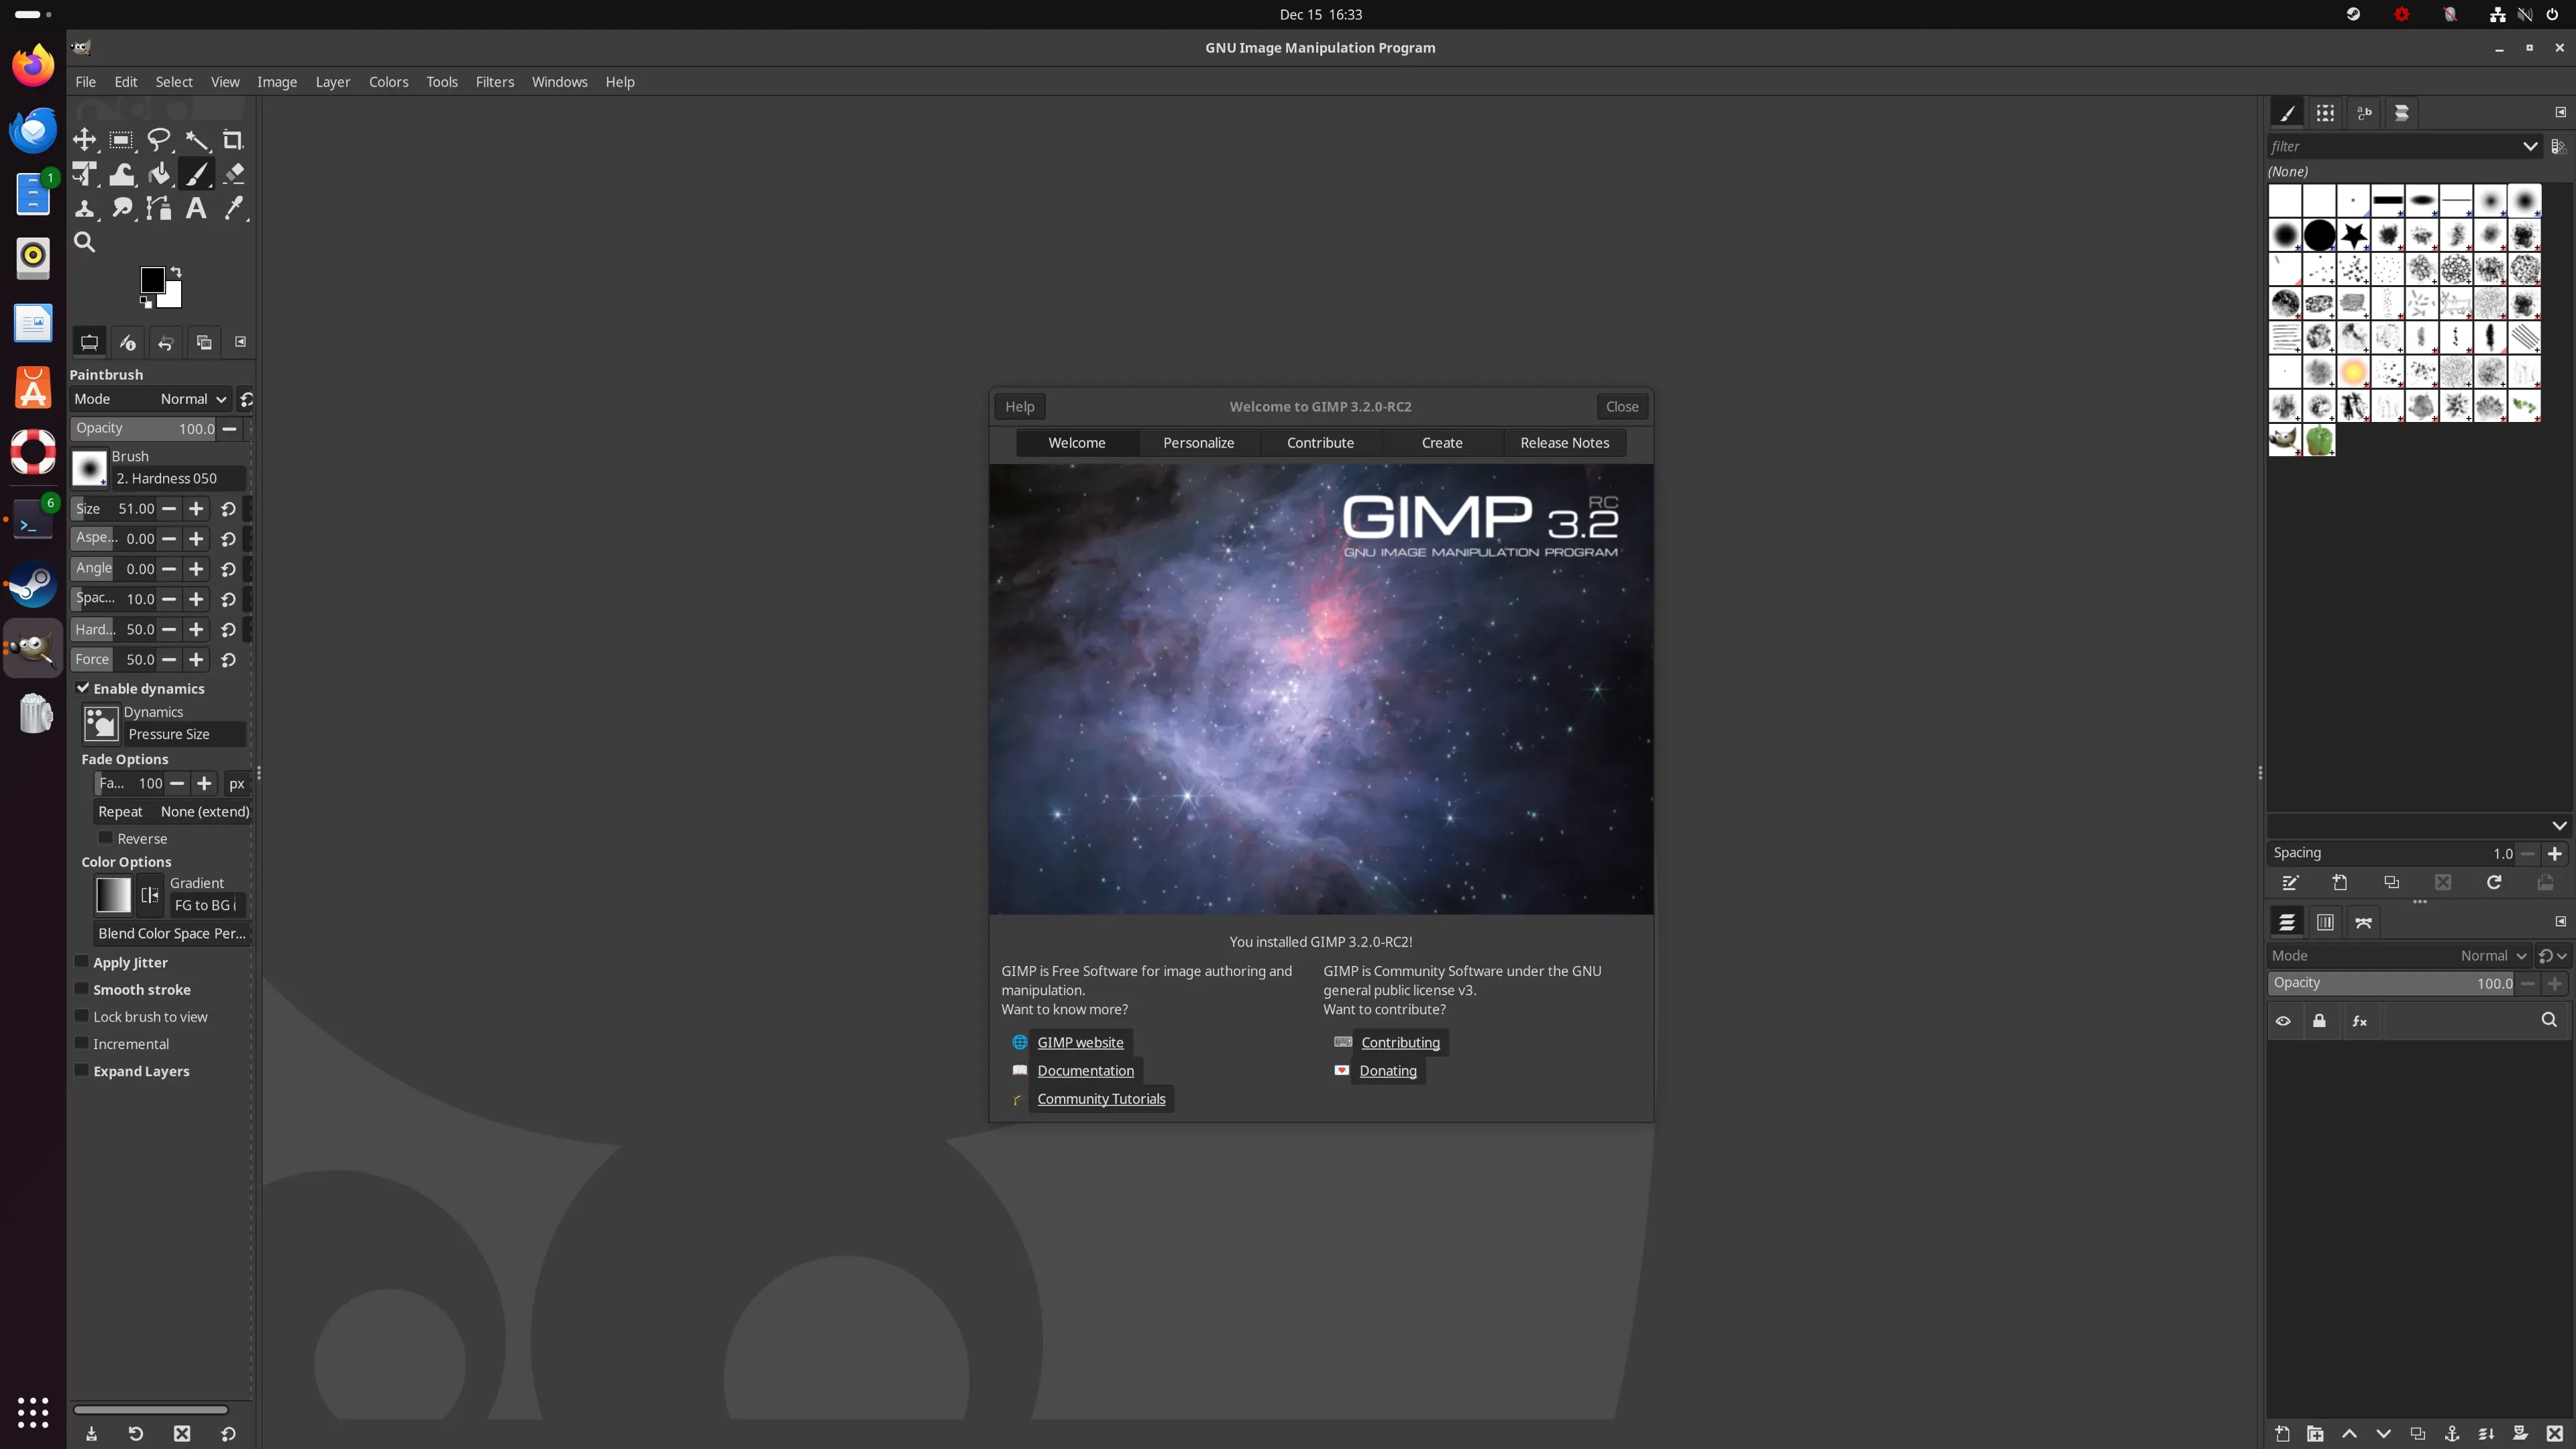Screen dimensions: 2576x1449
Task: Select the Bucket Fill tool
Action: pyautogui.click(x=159, y=174)
